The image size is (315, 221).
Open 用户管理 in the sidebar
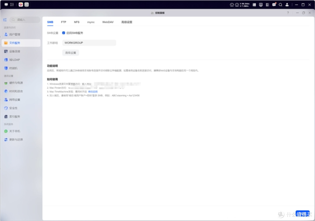[21, 34]
